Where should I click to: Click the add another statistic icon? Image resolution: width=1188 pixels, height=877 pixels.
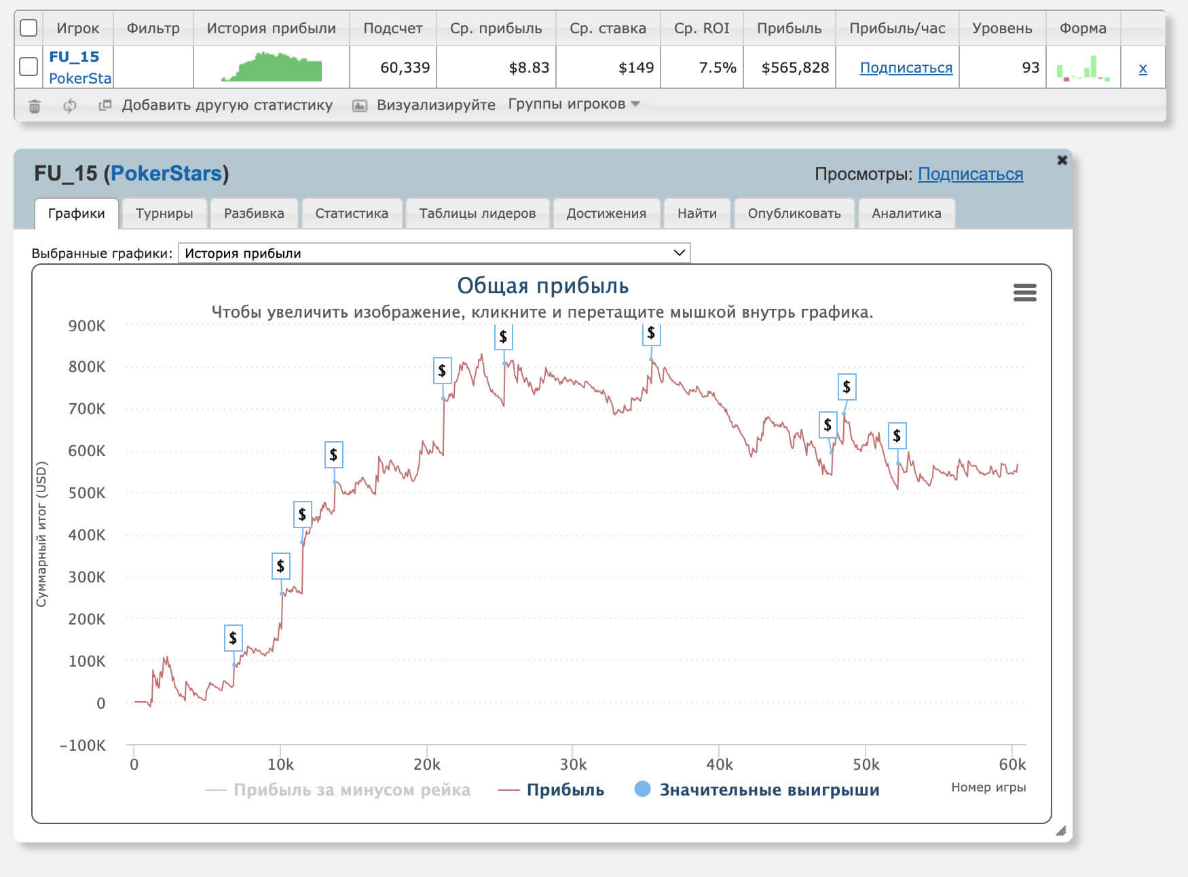(x=105, y=105)
